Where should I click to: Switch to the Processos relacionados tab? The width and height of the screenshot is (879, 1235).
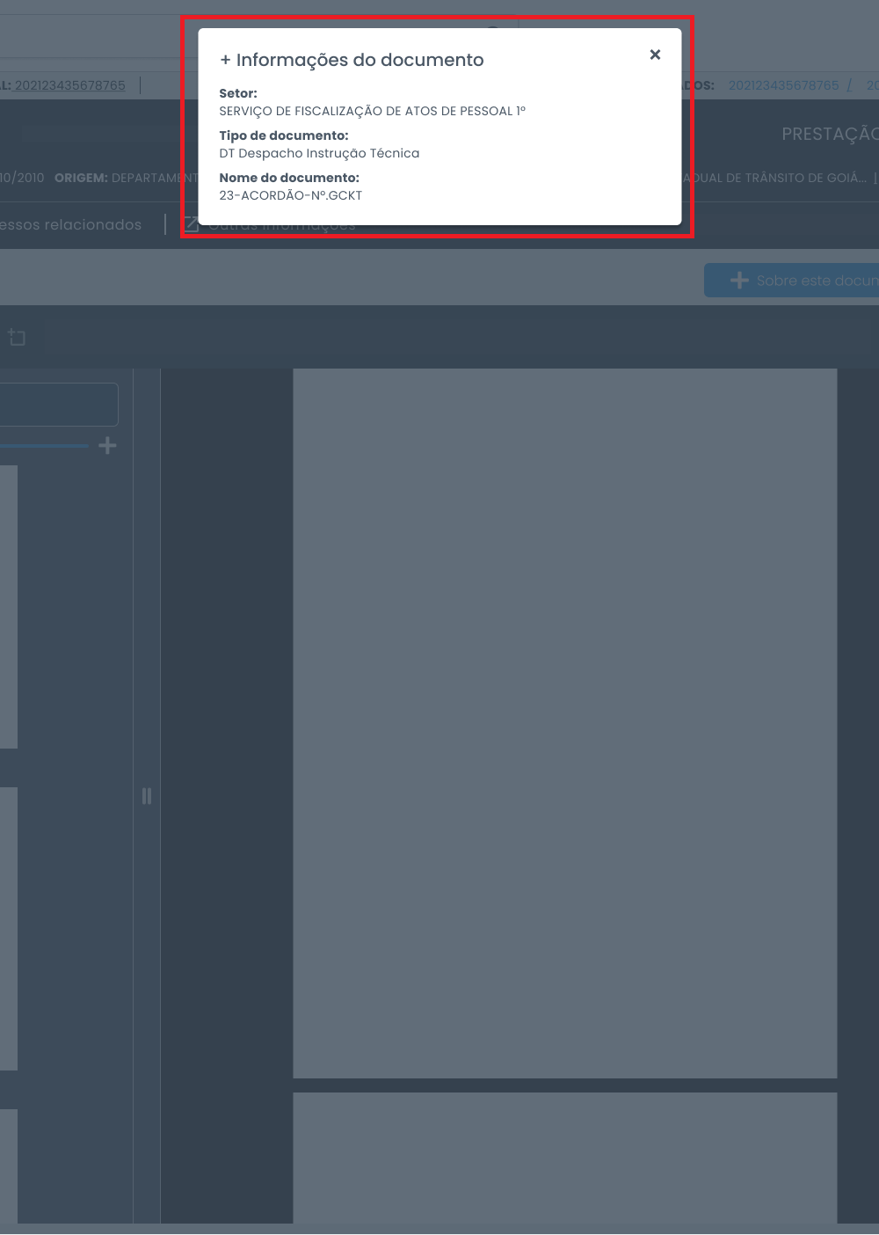(70, 225)
